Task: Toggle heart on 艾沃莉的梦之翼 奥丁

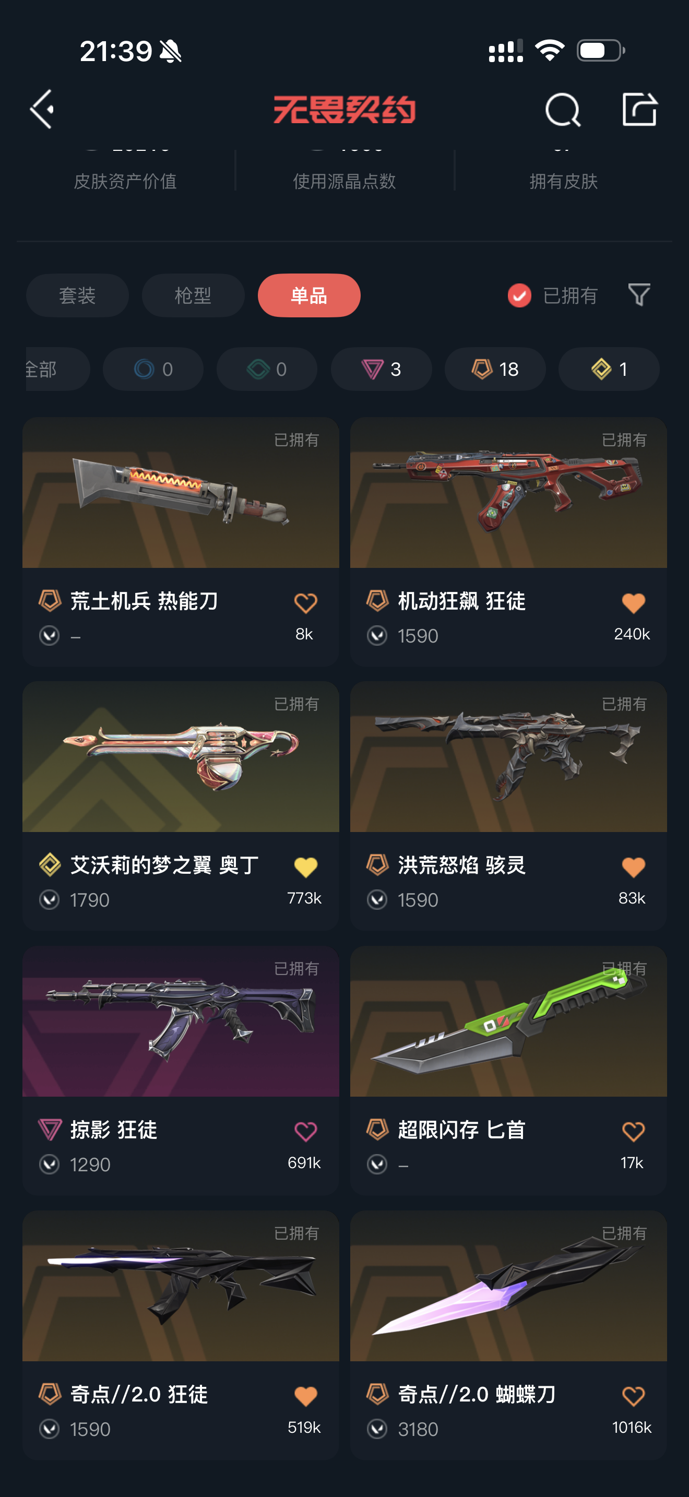Action: 305,867
